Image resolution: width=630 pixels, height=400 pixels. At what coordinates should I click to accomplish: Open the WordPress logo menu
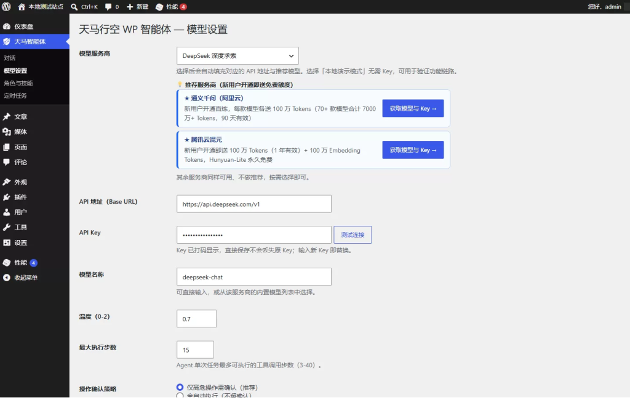6,7
